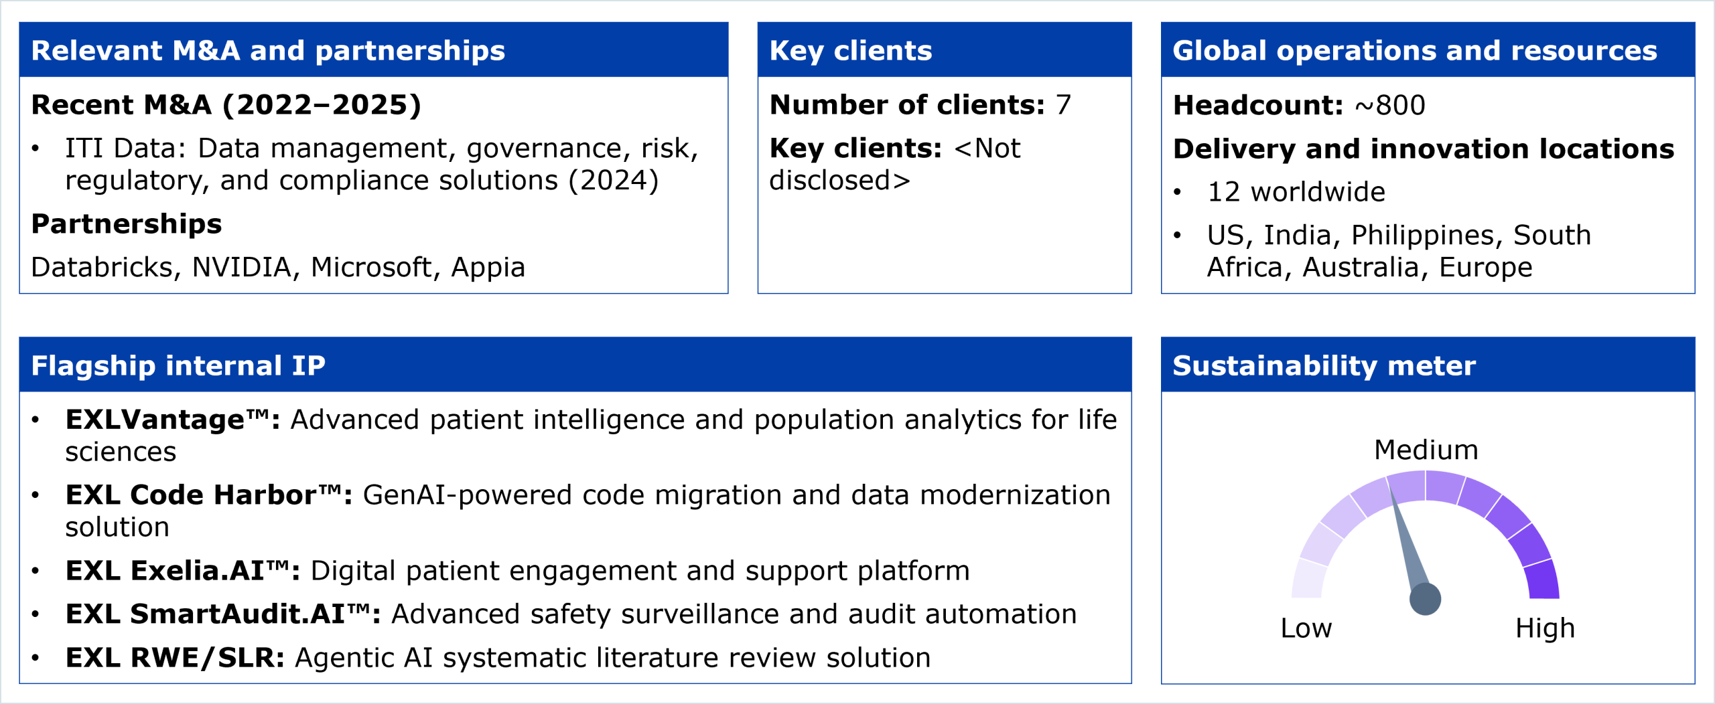
Task: Select the 'High' gauge label
Action: click(x=1545, y=628)
